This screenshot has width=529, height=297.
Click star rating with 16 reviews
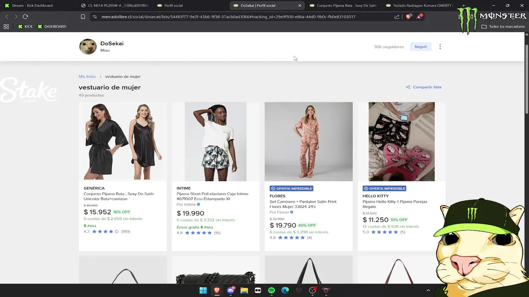pos(199,233)
